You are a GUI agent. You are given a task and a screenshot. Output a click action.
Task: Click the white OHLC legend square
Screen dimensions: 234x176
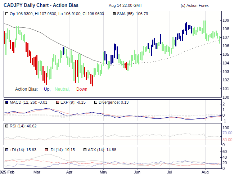[7, 14]
